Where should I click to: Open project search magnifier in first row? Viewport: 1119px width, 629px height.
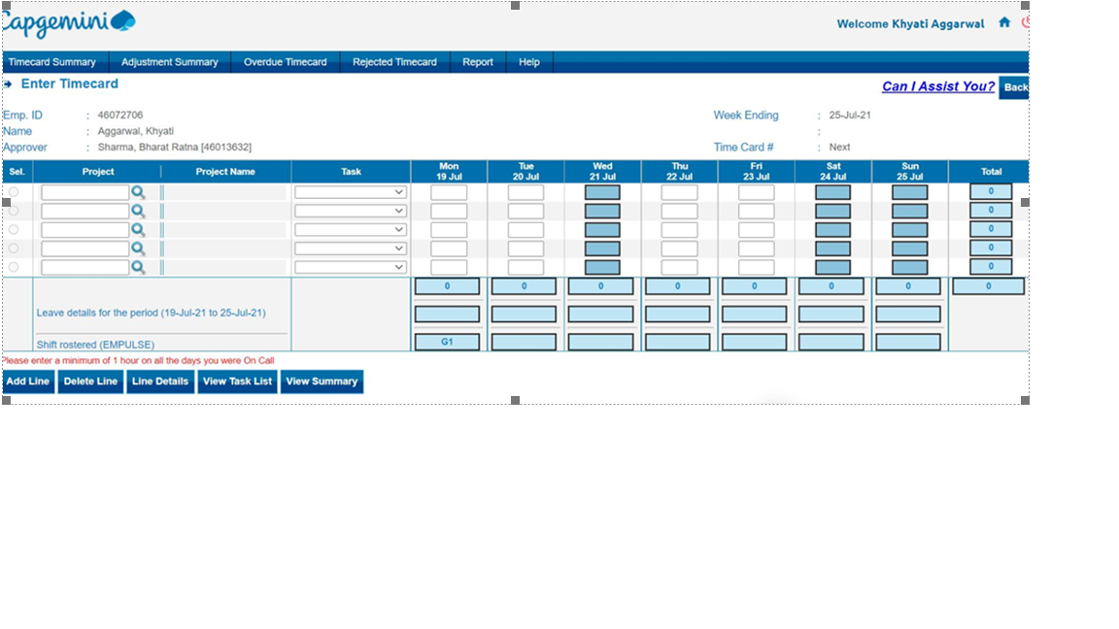[138, 192]
